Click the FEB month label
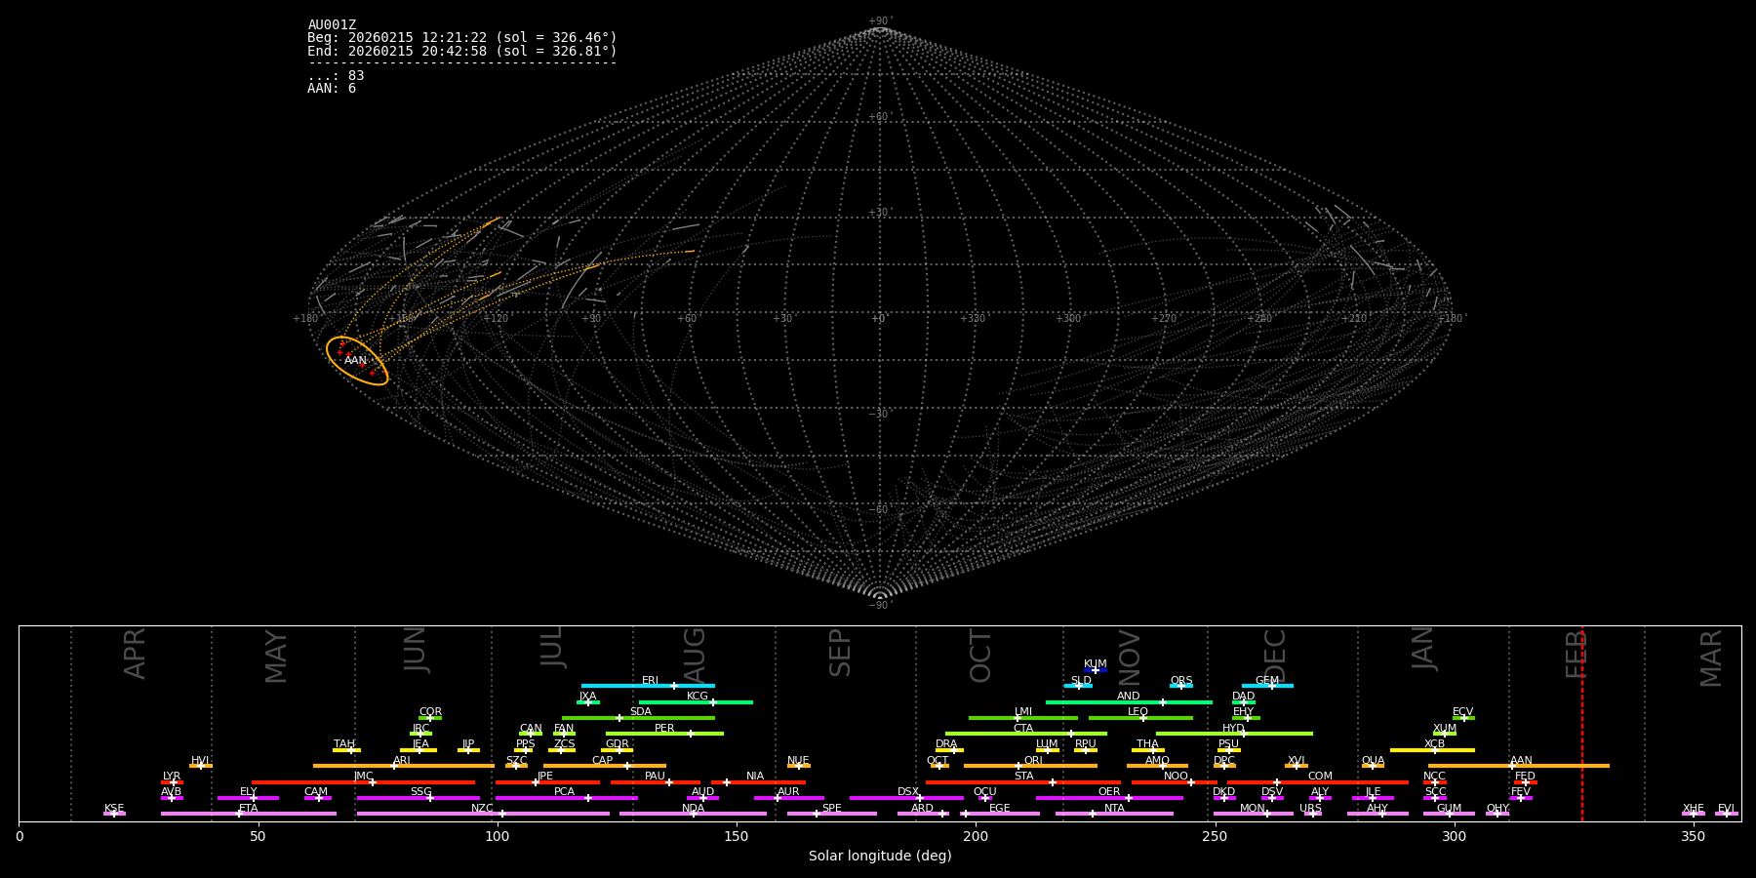Image resolution: width=1756 pixels, height=878 pixels. click(x=1576, y=654)
